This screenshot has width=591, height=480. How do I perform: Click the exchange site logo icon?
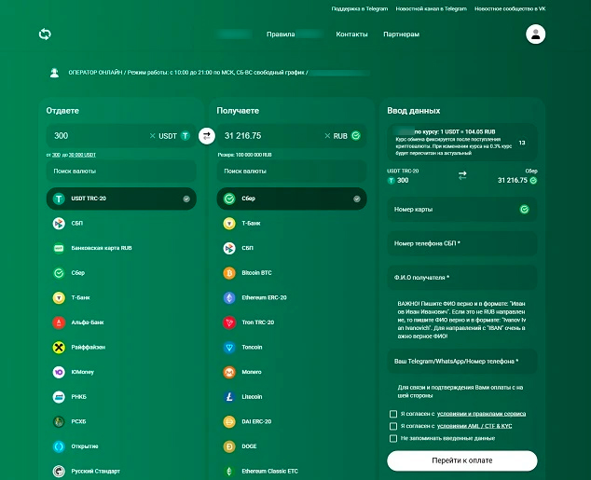45,34
